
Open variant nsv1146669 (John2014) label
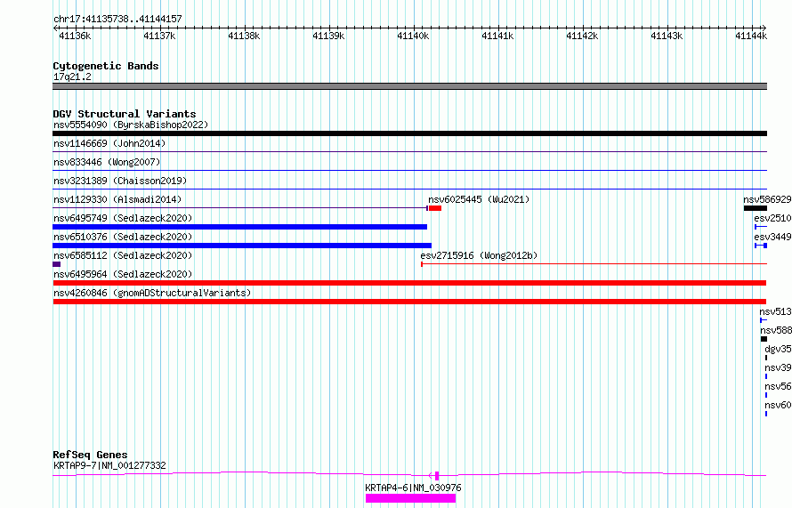[x=109, y=143]
